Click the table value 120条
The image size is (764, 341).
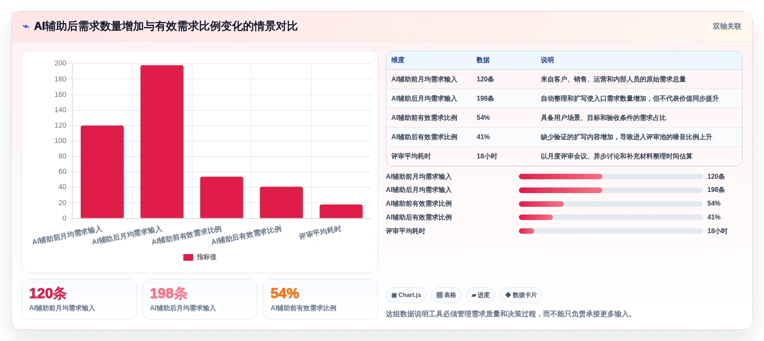click(x=485, y=79)
